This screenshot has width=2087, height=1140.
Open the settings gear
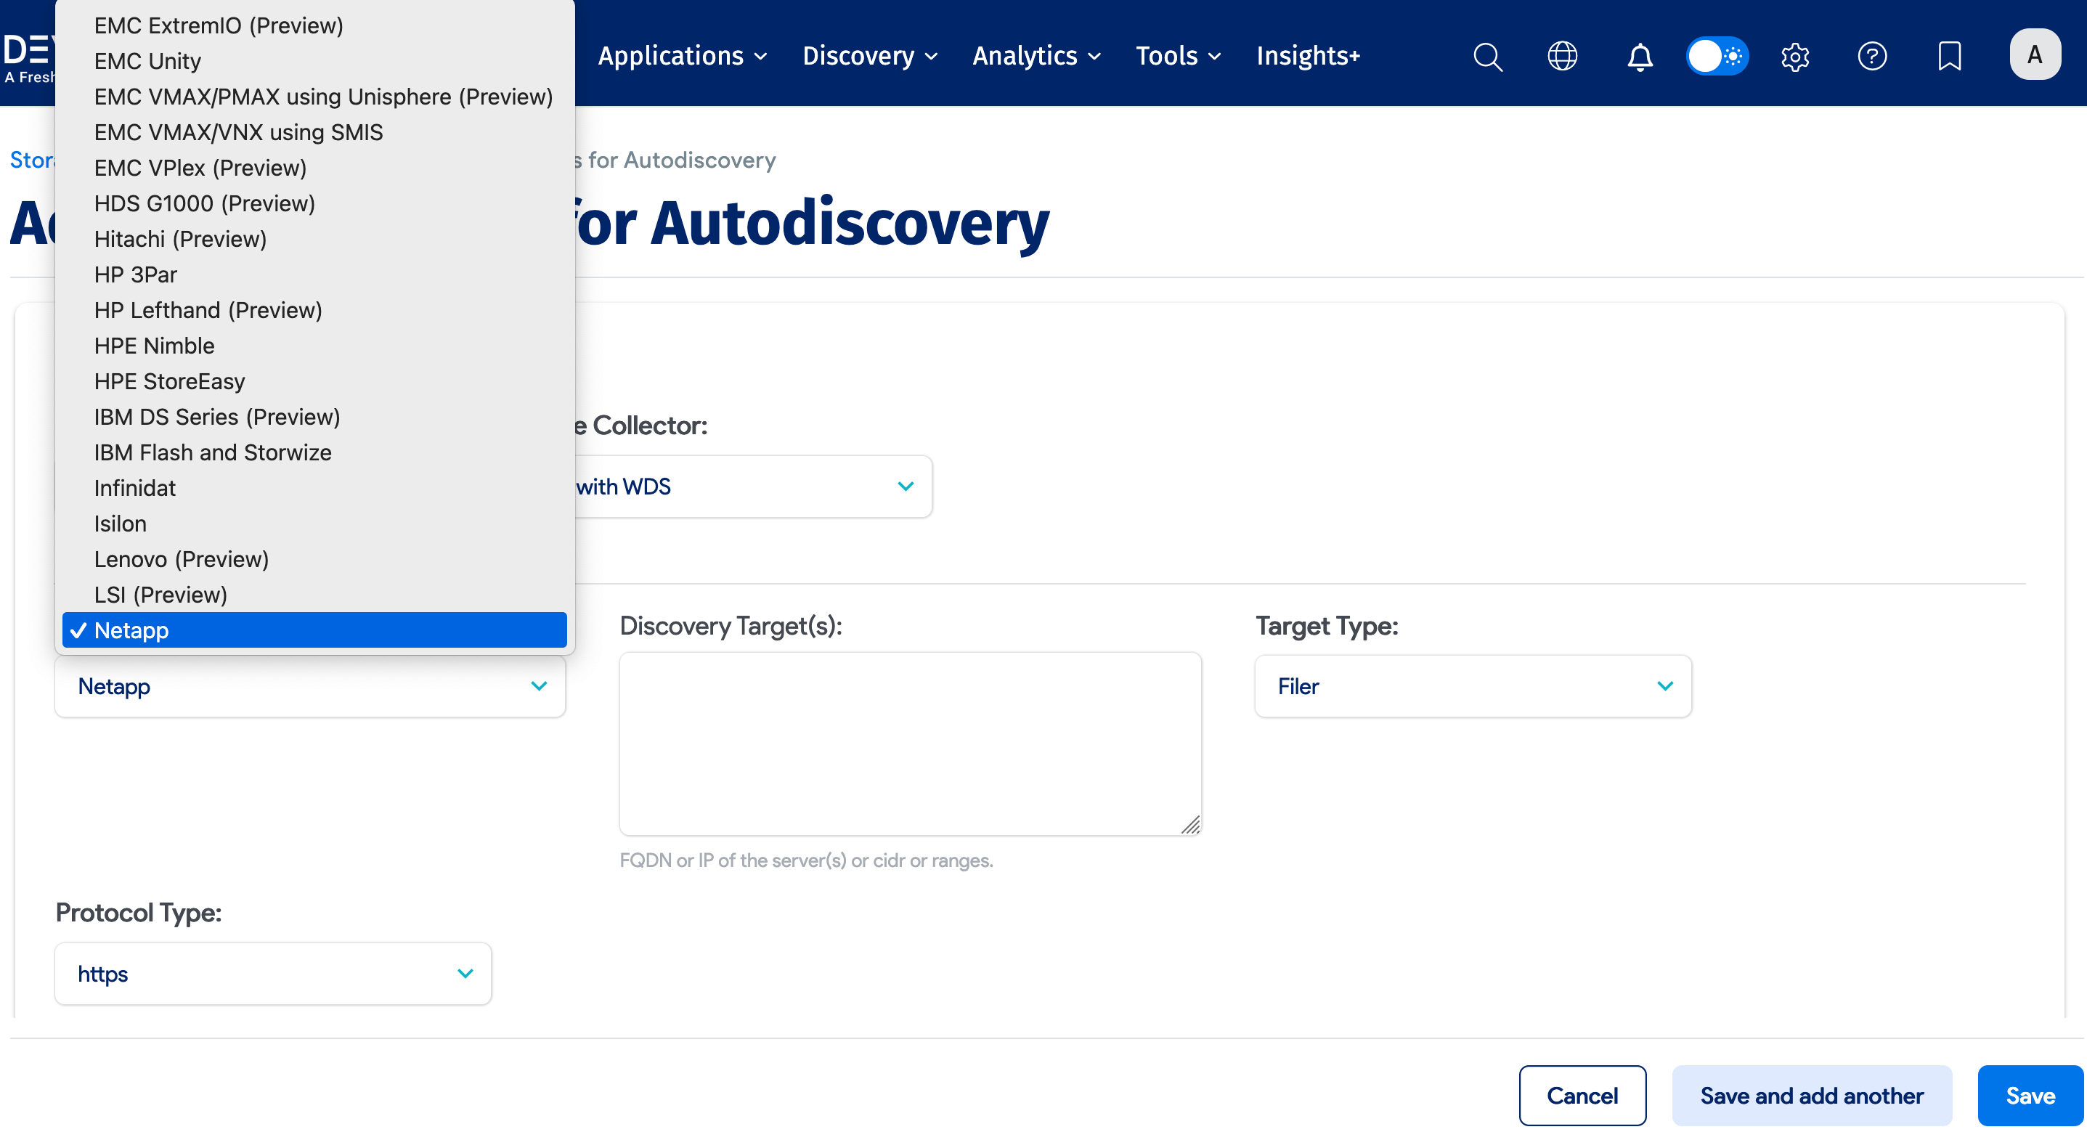tap(1794, 56)
